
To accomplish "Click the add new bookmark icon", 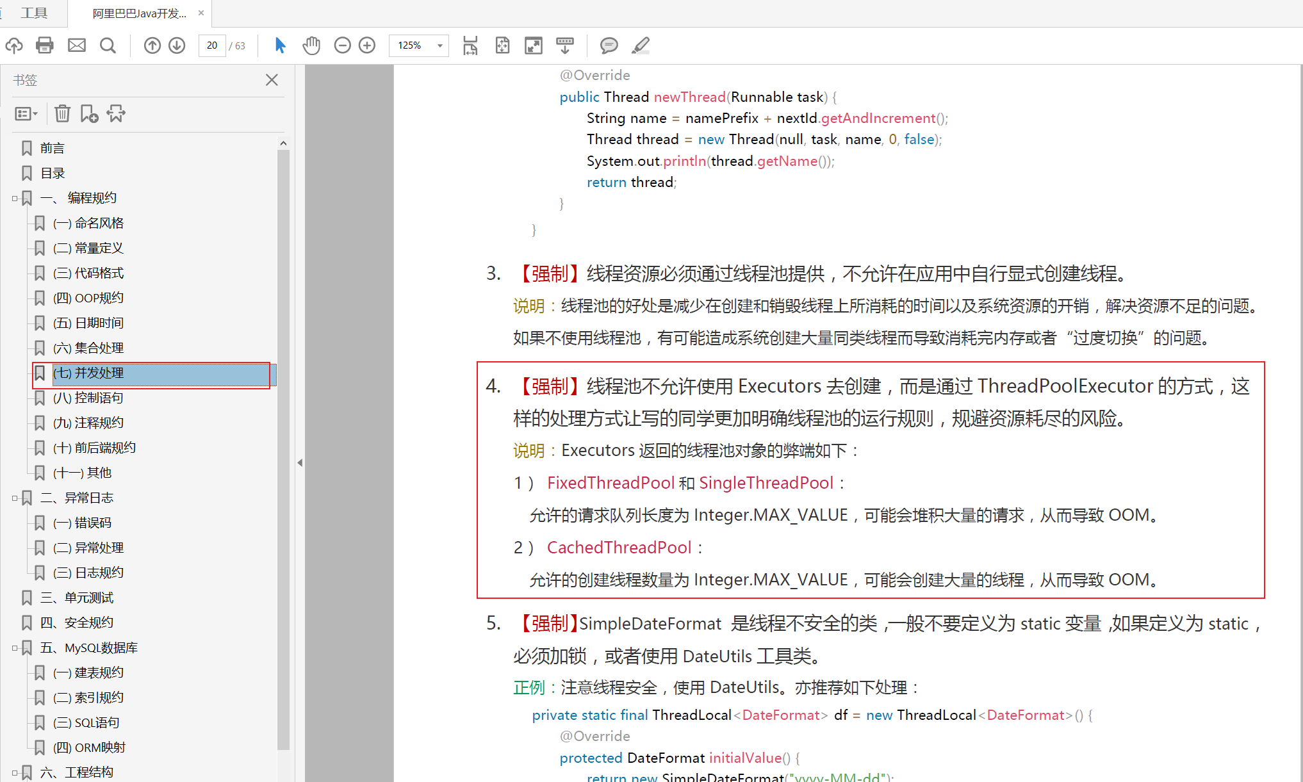I will point(89,114).
